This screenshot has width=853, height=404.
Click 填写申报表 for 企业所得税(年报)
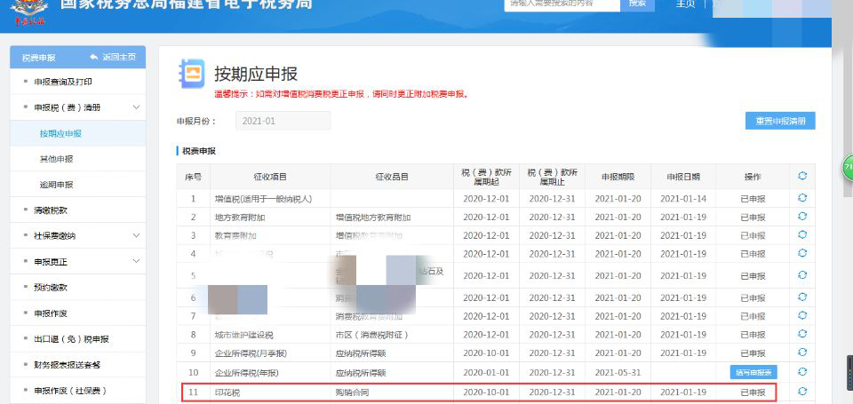point(753,372)
